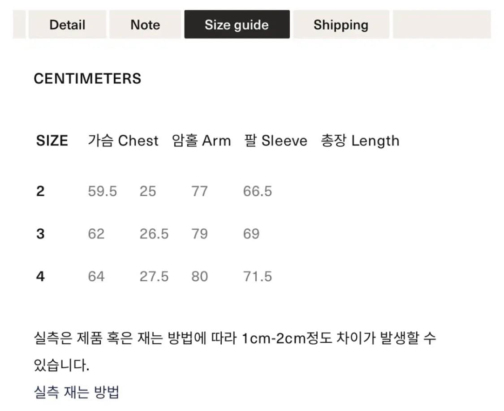The height and width of the screenshot is (411, 504).
Task: Click the 암홀 Arm column header
Action: pyautogui.click(x=201, y=141)
